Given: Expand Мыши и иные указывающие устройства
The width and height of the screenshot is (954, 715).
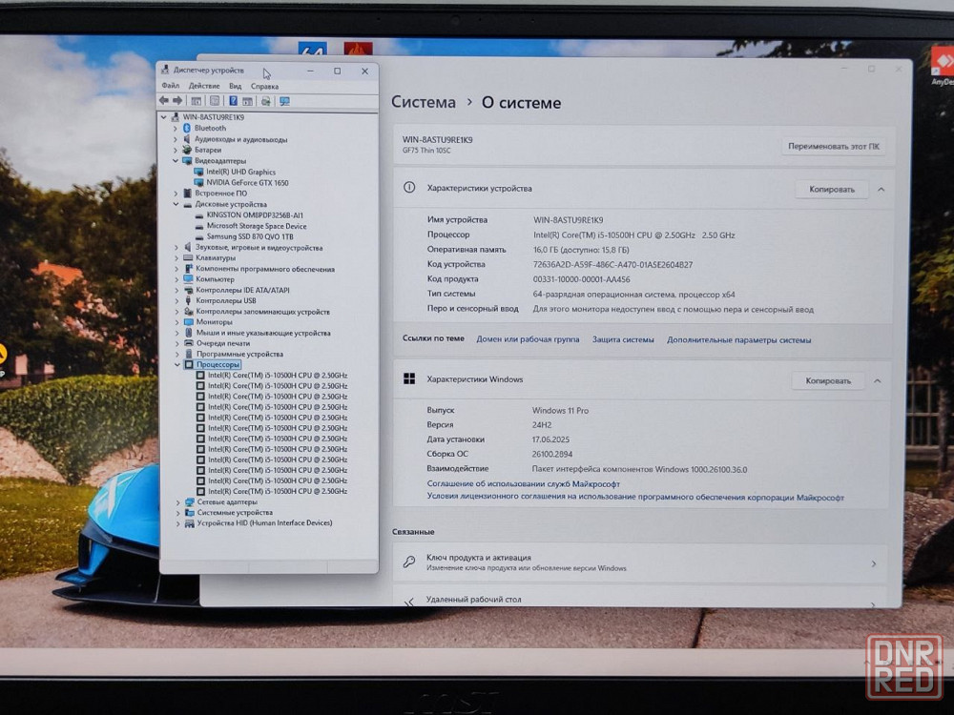Looking at the screenshot, I should [x=177, y=333].
